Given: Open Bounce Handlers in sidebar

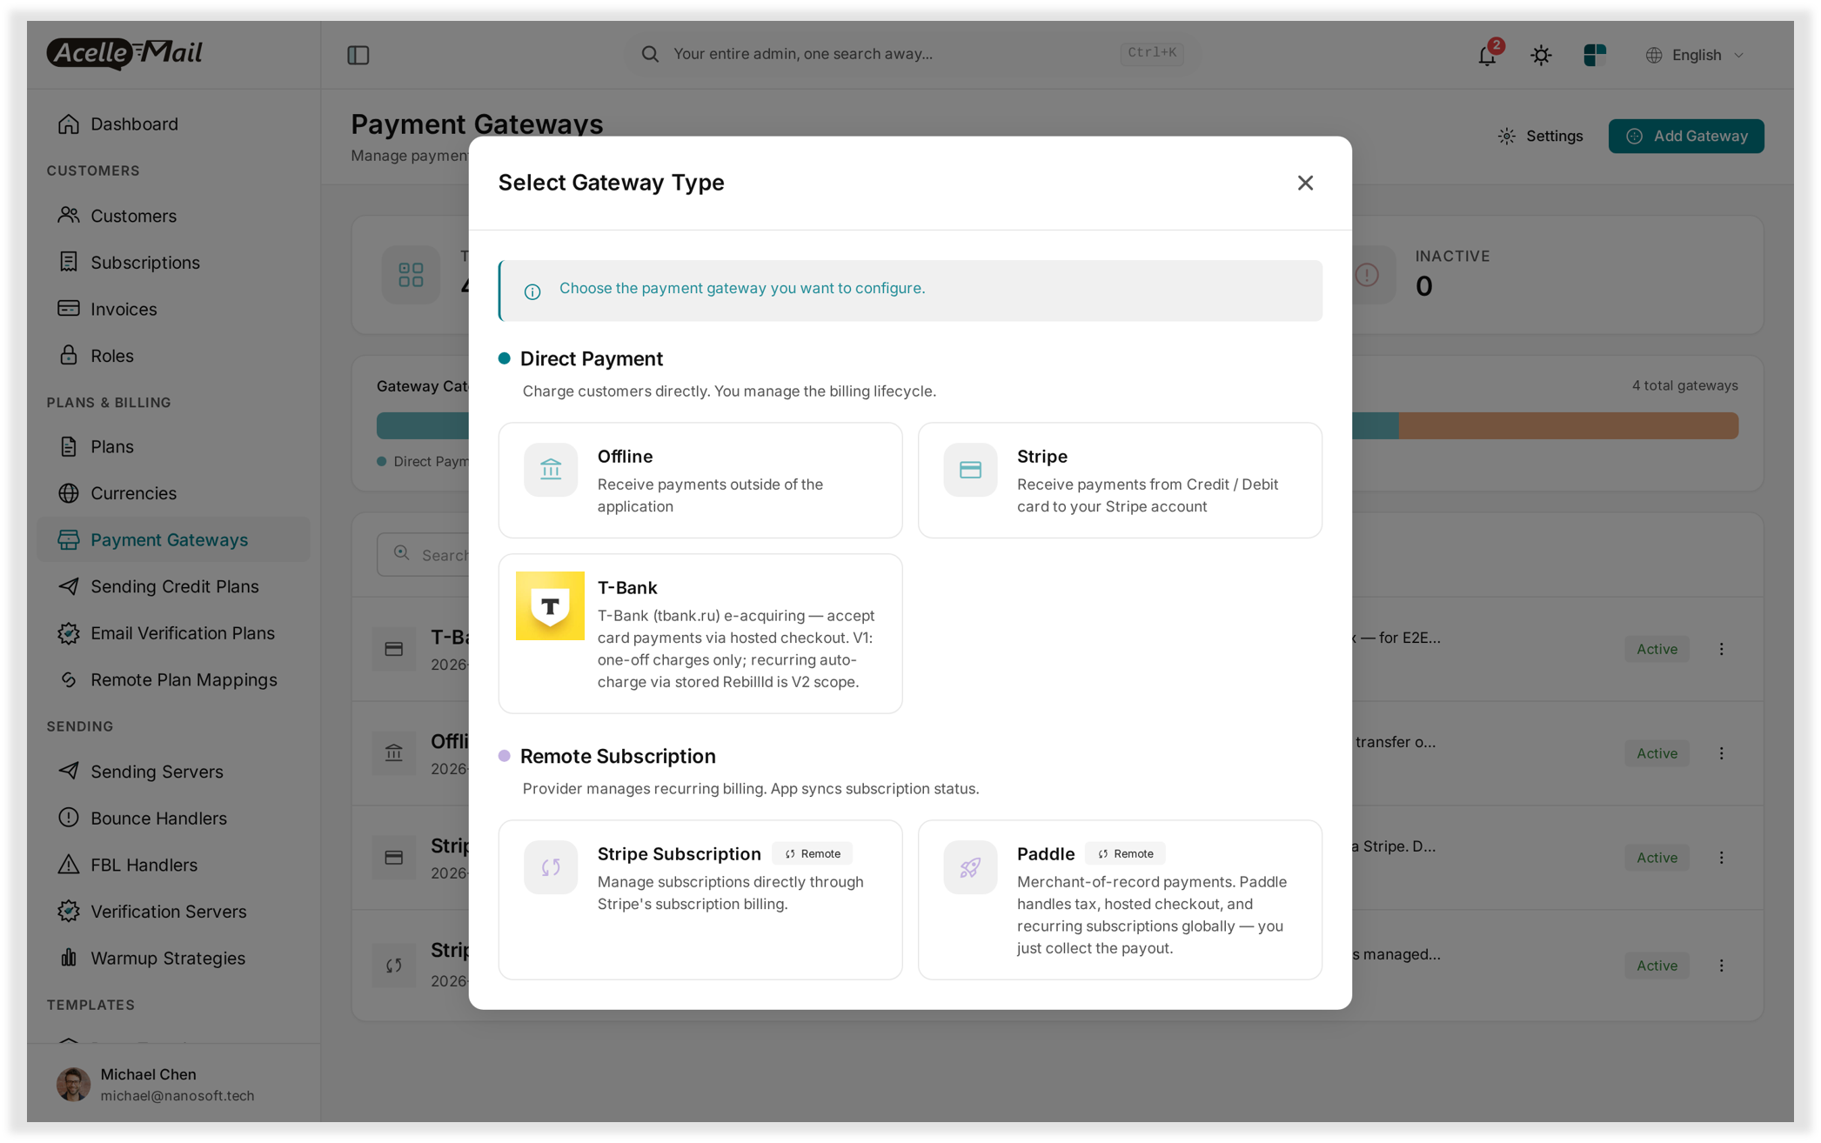Looking at the screenshot, I should click(x=173, y=819).
